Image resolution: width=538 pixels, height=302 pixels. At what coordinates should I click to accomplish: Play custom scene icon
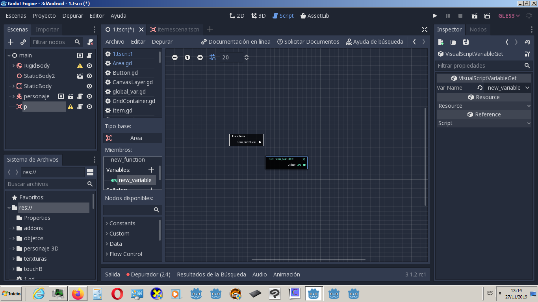click(487, 16)
